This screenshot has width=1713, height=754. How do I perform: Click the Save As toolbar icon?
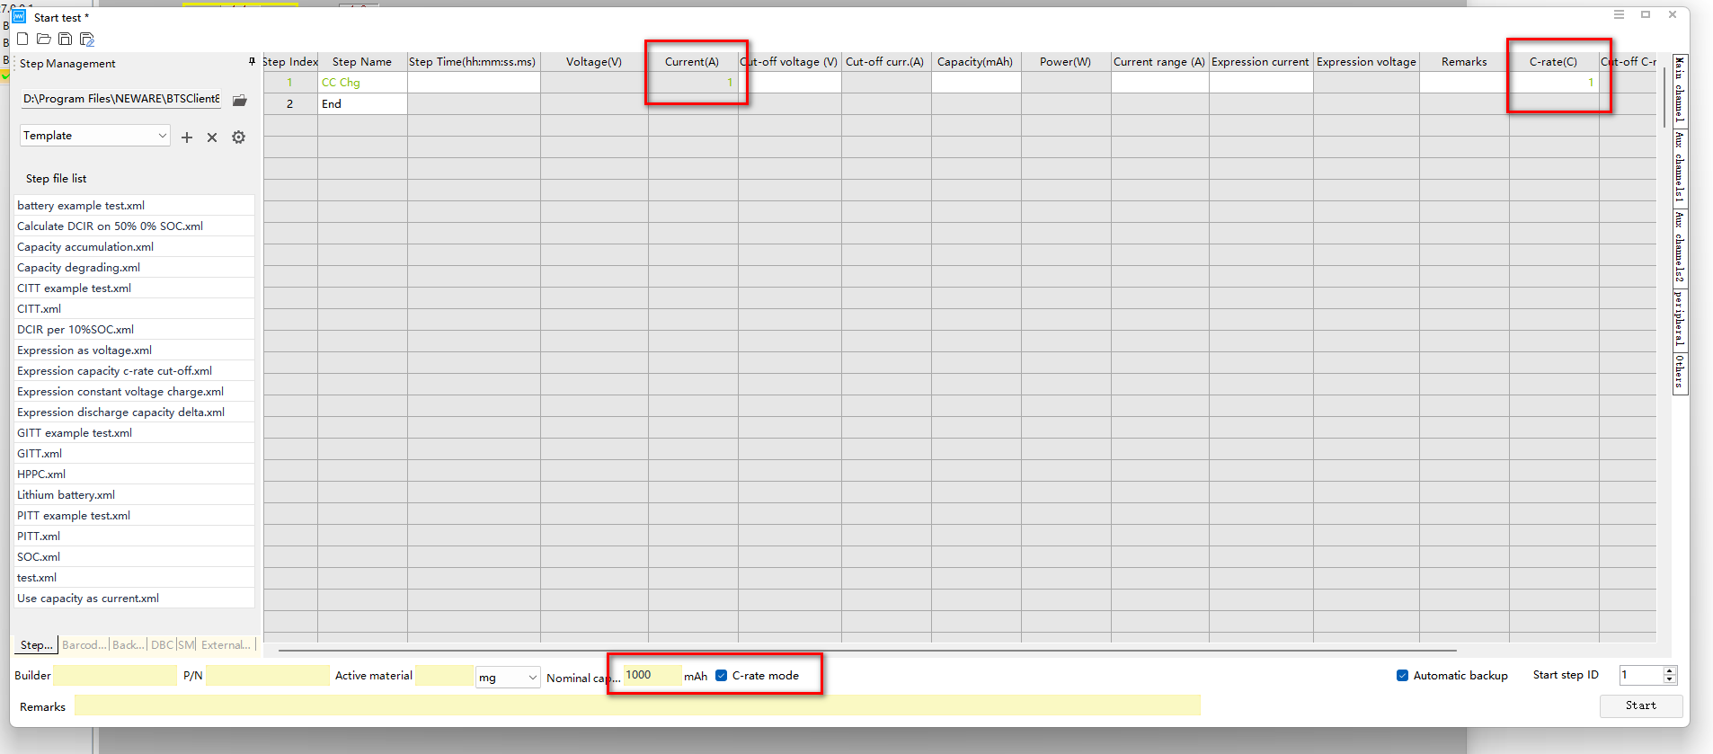[x=87, y=39]
